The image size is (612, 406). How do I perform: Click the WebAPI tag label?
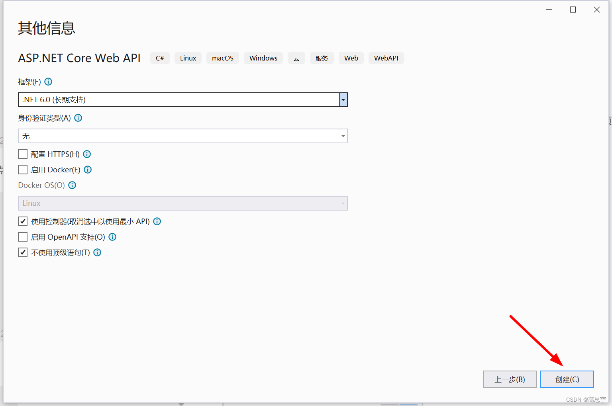point(386,58)
